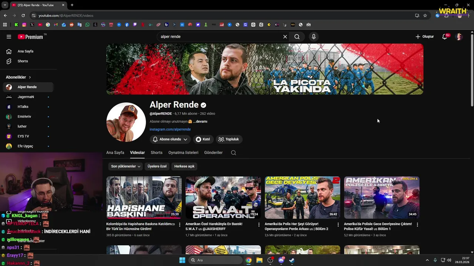
Task: Open Alper Rende subscription in sidebar
Action: click(x=28, y=87)
